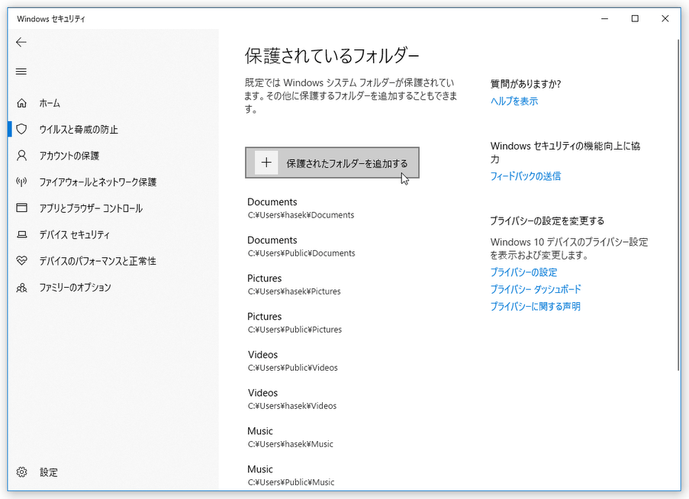Maximize the Windows セキュリティ window
Image resolution: width=689 pixels, height=499 pixels.
point(635,18)
